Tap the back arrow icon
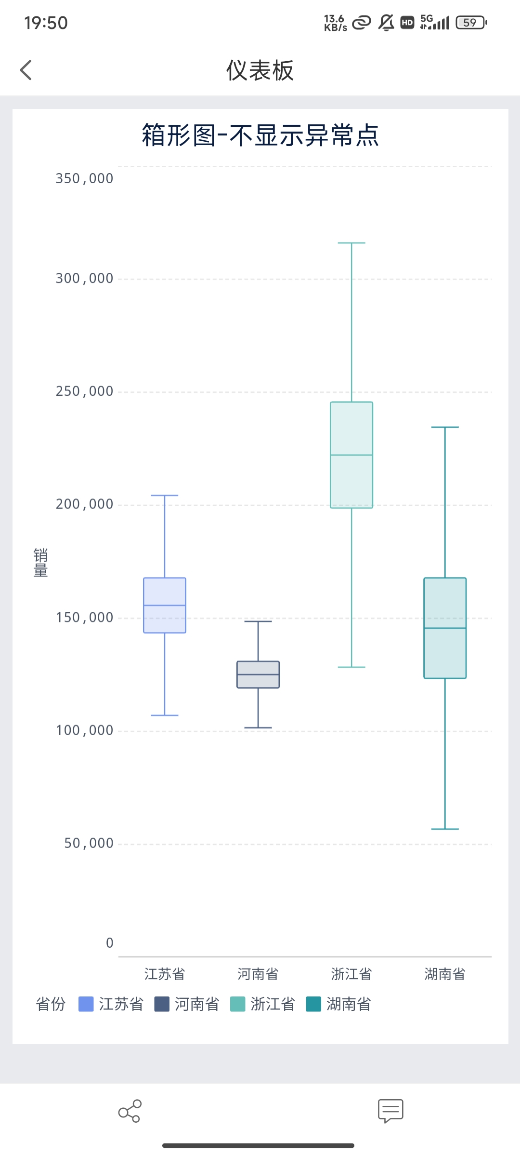The height and width of the screenshot is (1157, 520). [26, 70]
